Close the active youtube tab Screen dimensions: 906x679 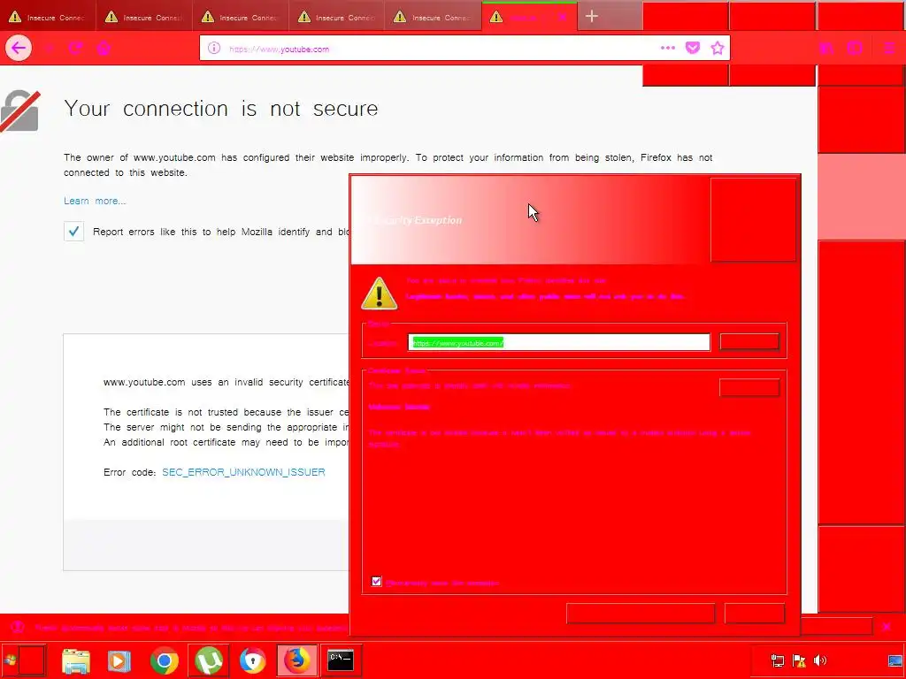[562, 18]
